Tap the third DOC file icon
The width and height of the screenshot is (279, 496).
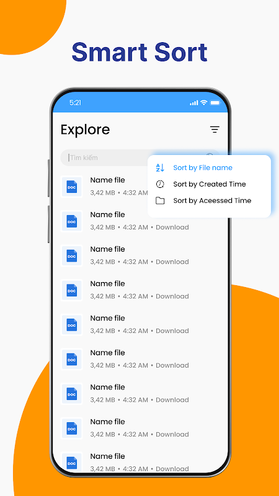point(71,255)
